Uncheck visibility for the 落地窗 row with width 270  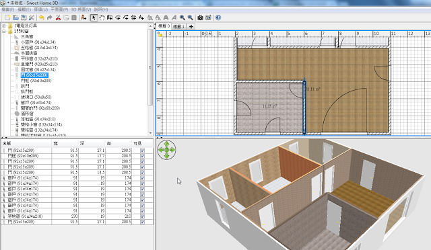click(142, 216)
